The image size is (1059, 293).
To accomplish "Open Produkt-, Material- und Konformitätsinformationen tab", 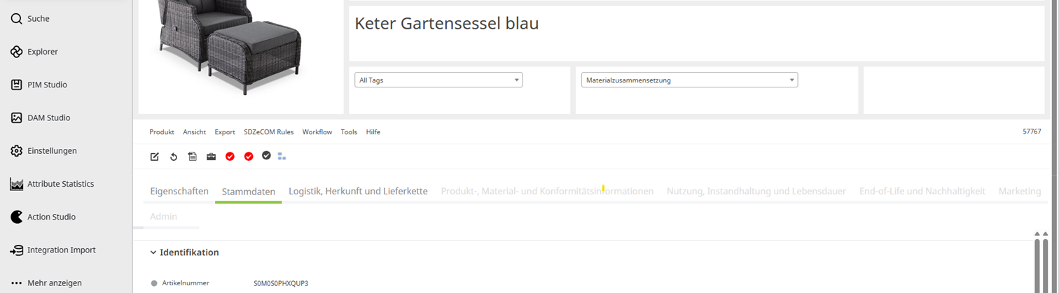I will click(x=547, y=191).
